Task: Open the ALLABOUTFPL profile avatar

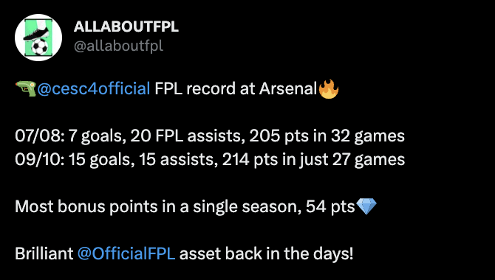Action: click(x=38, y=37)
